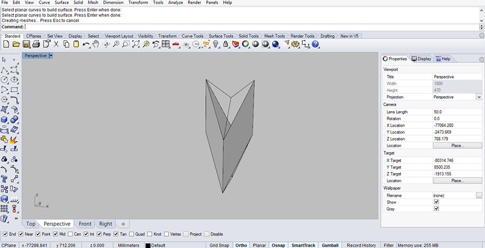The height and width of the screenshot is (248, 485).
Task: Choose the Zoom Extents icon
Action: coord(136,44)
